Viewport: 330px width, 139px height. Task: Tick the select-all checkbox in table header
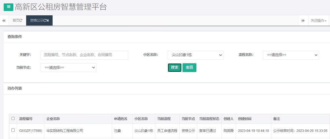click(13, 118)
